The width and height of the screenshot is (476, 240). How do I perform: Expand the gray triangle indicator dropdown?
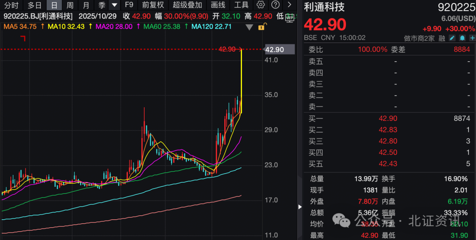coord(249,27)
